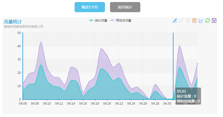Click the pencil mark-line tool icon

[175, 21]
